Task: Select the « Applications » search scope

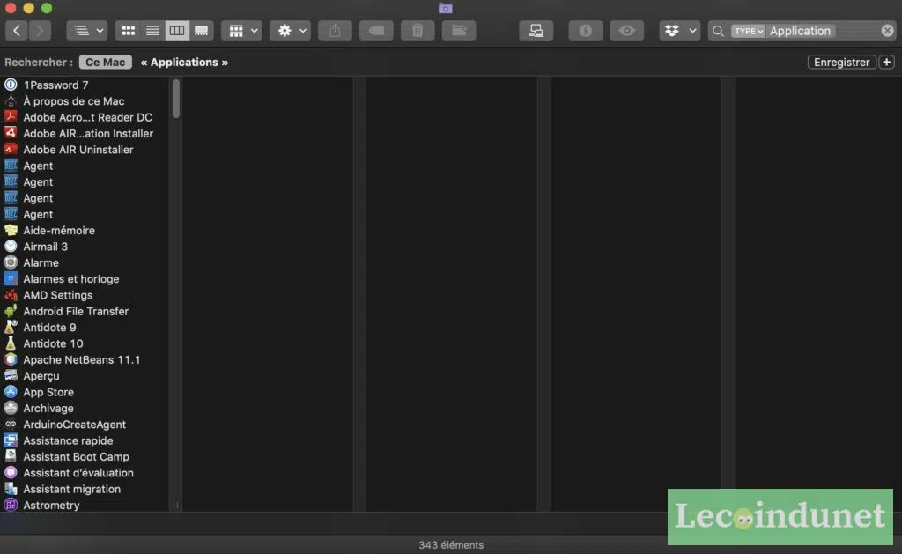Action: point(184,63)
